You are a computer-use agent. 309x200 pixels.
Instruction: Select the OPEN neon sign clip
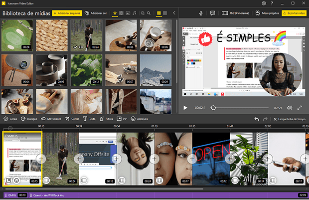coord(211,159)
